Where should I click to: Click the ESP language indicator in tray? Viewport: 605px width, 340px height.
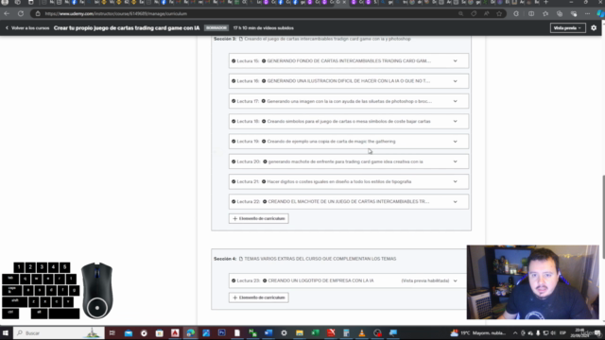tap(562, 333)
